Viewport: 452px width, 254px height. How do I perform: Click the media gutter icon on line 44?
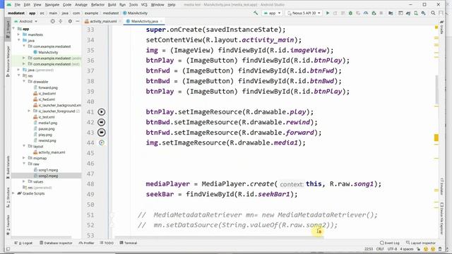102,143
